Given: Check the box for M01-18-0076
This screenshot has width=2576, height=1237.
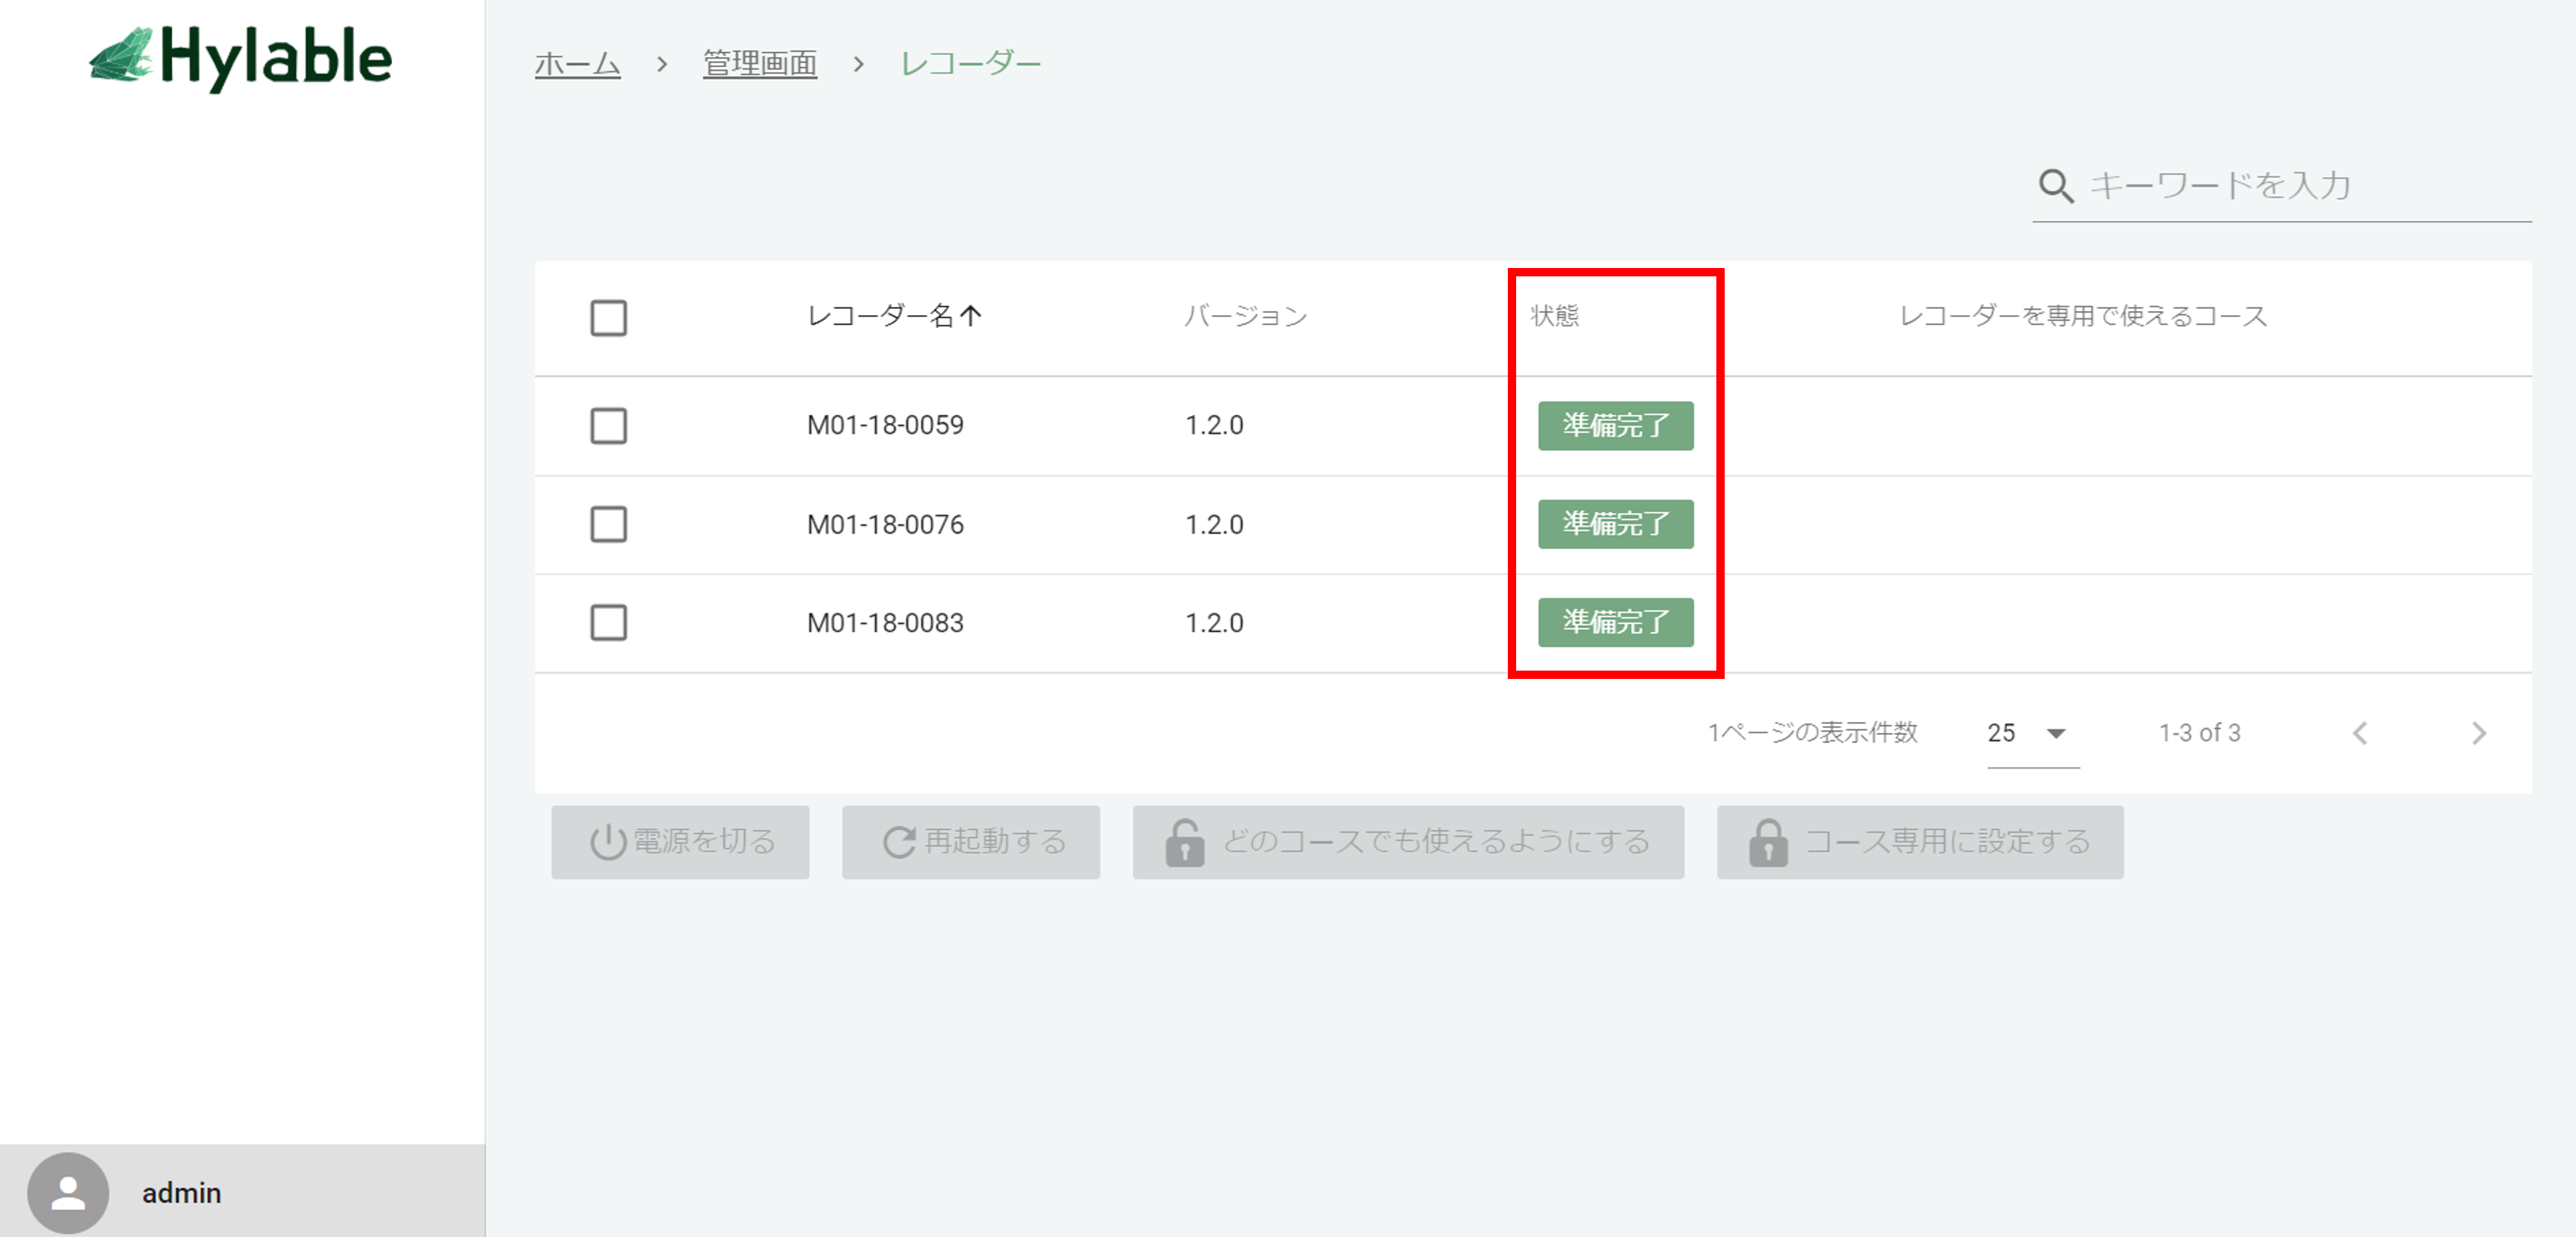Looking at the screenshot, I should click(608, 524).
